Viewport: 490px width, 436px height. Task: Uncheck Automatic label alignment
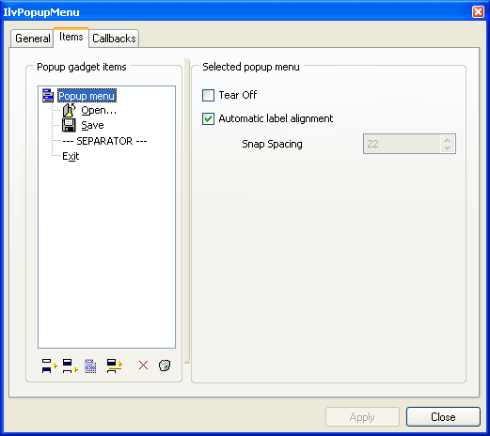[208, 118]
